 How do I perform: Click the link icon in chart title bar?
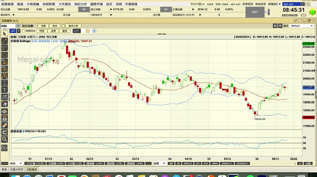click(295, 21)
